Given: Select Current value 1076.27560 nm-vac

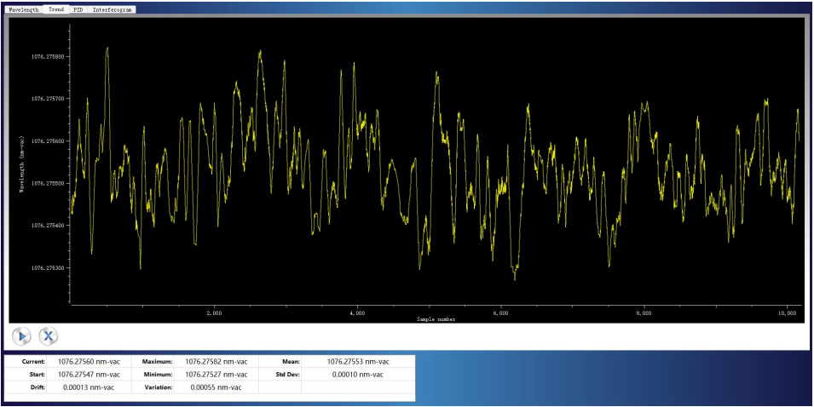Looking at the screenshot, I should [89, 362].
